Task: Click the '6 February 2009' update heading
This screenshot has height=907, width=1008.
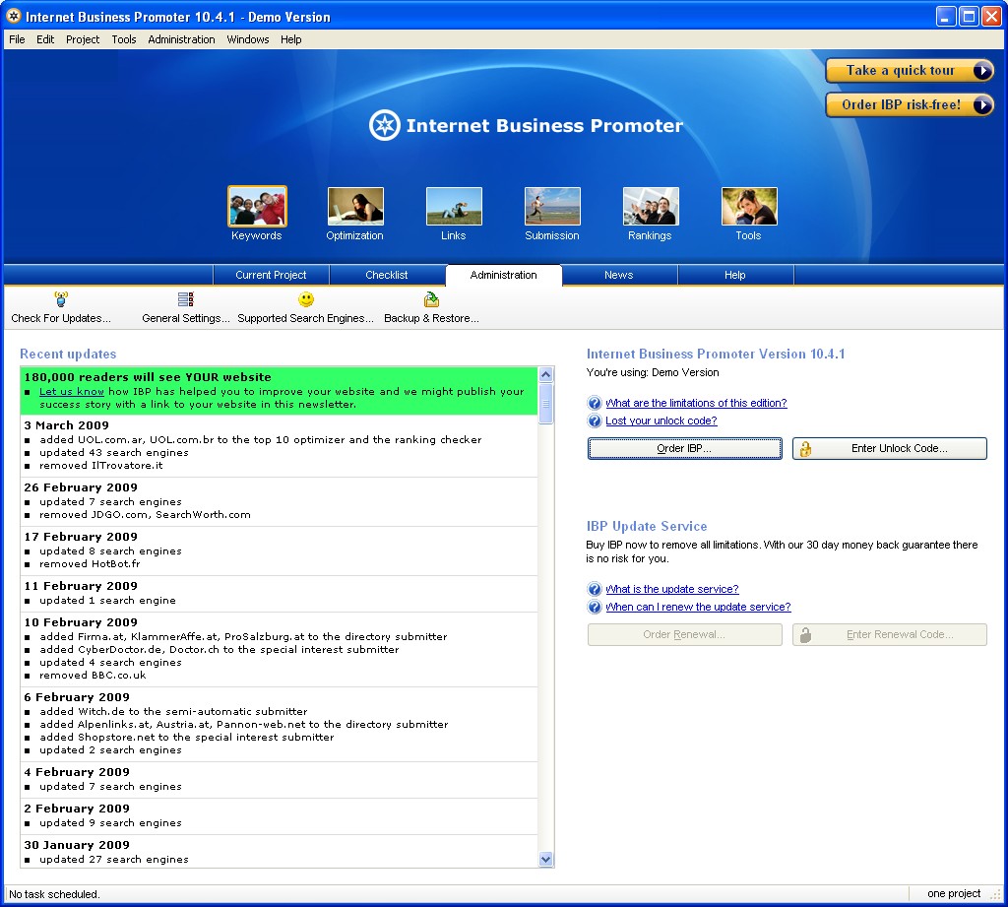Action: pyautogui.click(x=77, y=698)
